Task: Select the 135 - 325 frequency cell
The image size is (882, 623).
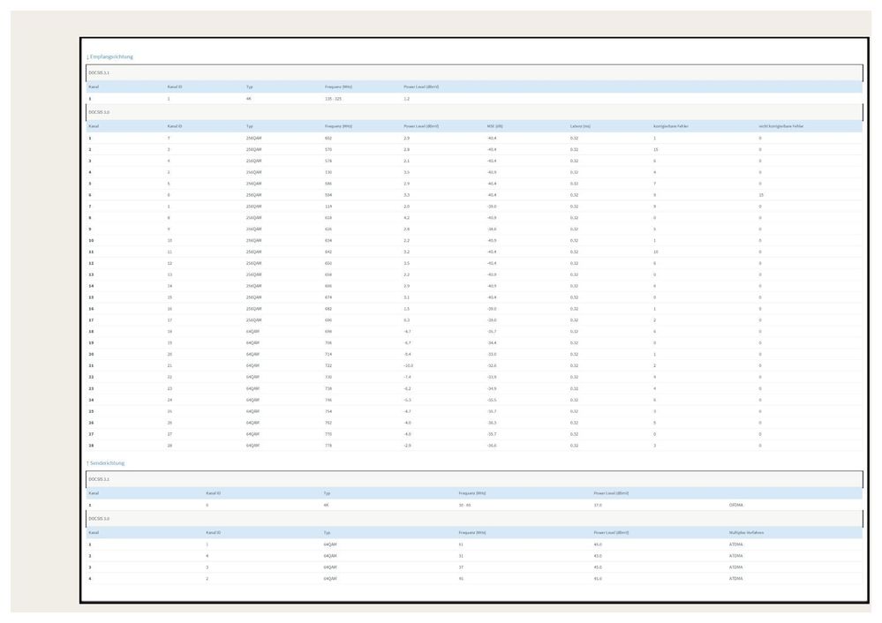Action: 333,99
